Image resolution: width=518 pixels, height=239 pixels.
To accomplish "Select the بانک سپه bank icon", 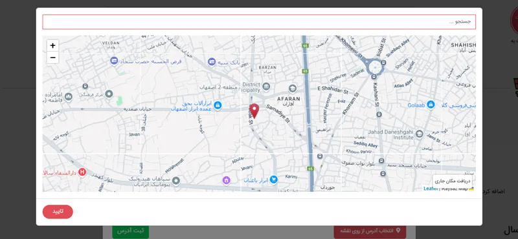I will [212, 61].
